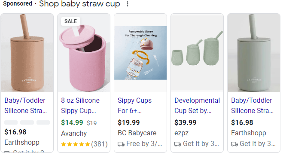The image size is (283, 158).
Task: Click the delivery truck icon under the sage Earthshopp cup
Action: [234, 144]
